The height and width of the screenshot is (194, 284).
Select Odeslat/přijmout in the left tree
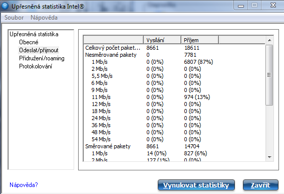[39, 50]
